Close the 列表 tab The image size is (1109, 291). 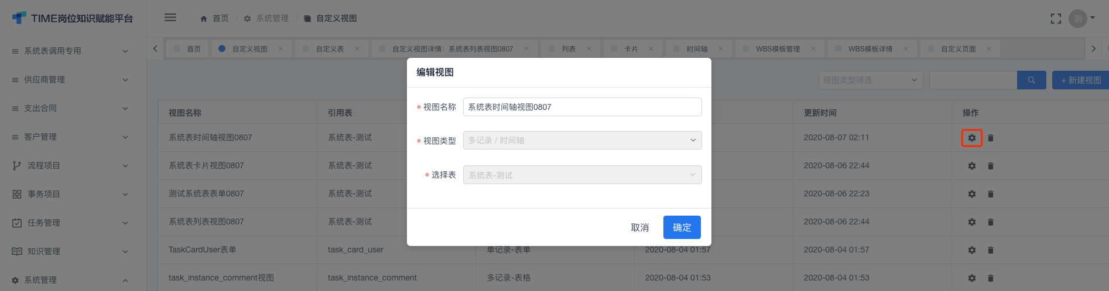589,49
